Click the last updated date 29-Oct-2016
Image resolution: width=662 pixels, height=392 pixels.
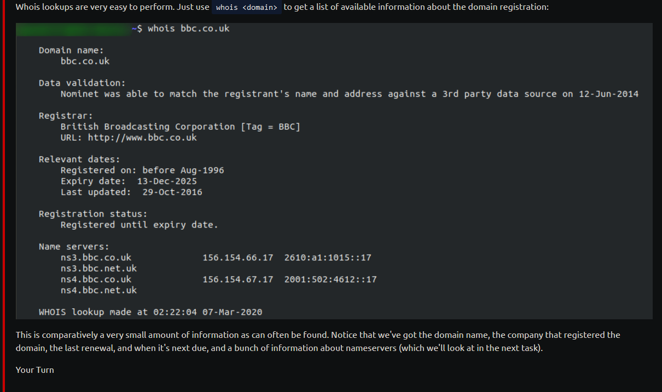click(x=172, y=192)
